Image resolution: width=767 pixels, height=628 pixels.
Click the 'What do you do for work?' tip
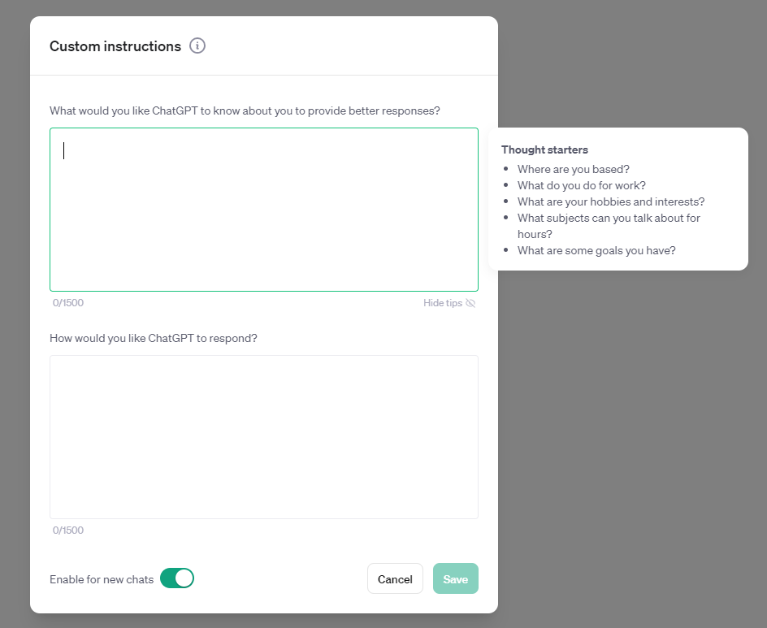(581, 185)
